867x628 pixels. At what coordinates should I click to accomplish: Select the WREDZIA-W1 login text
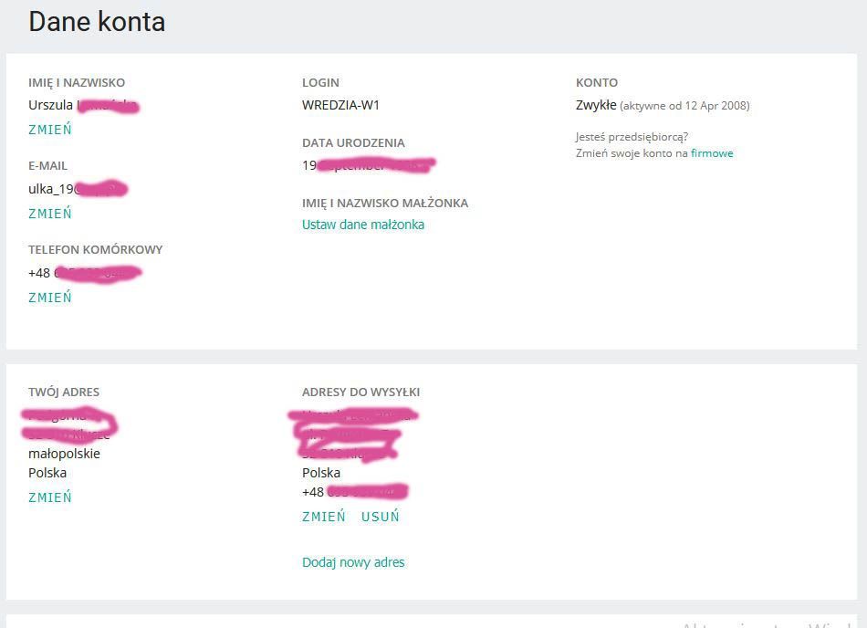tap(340, 105)
